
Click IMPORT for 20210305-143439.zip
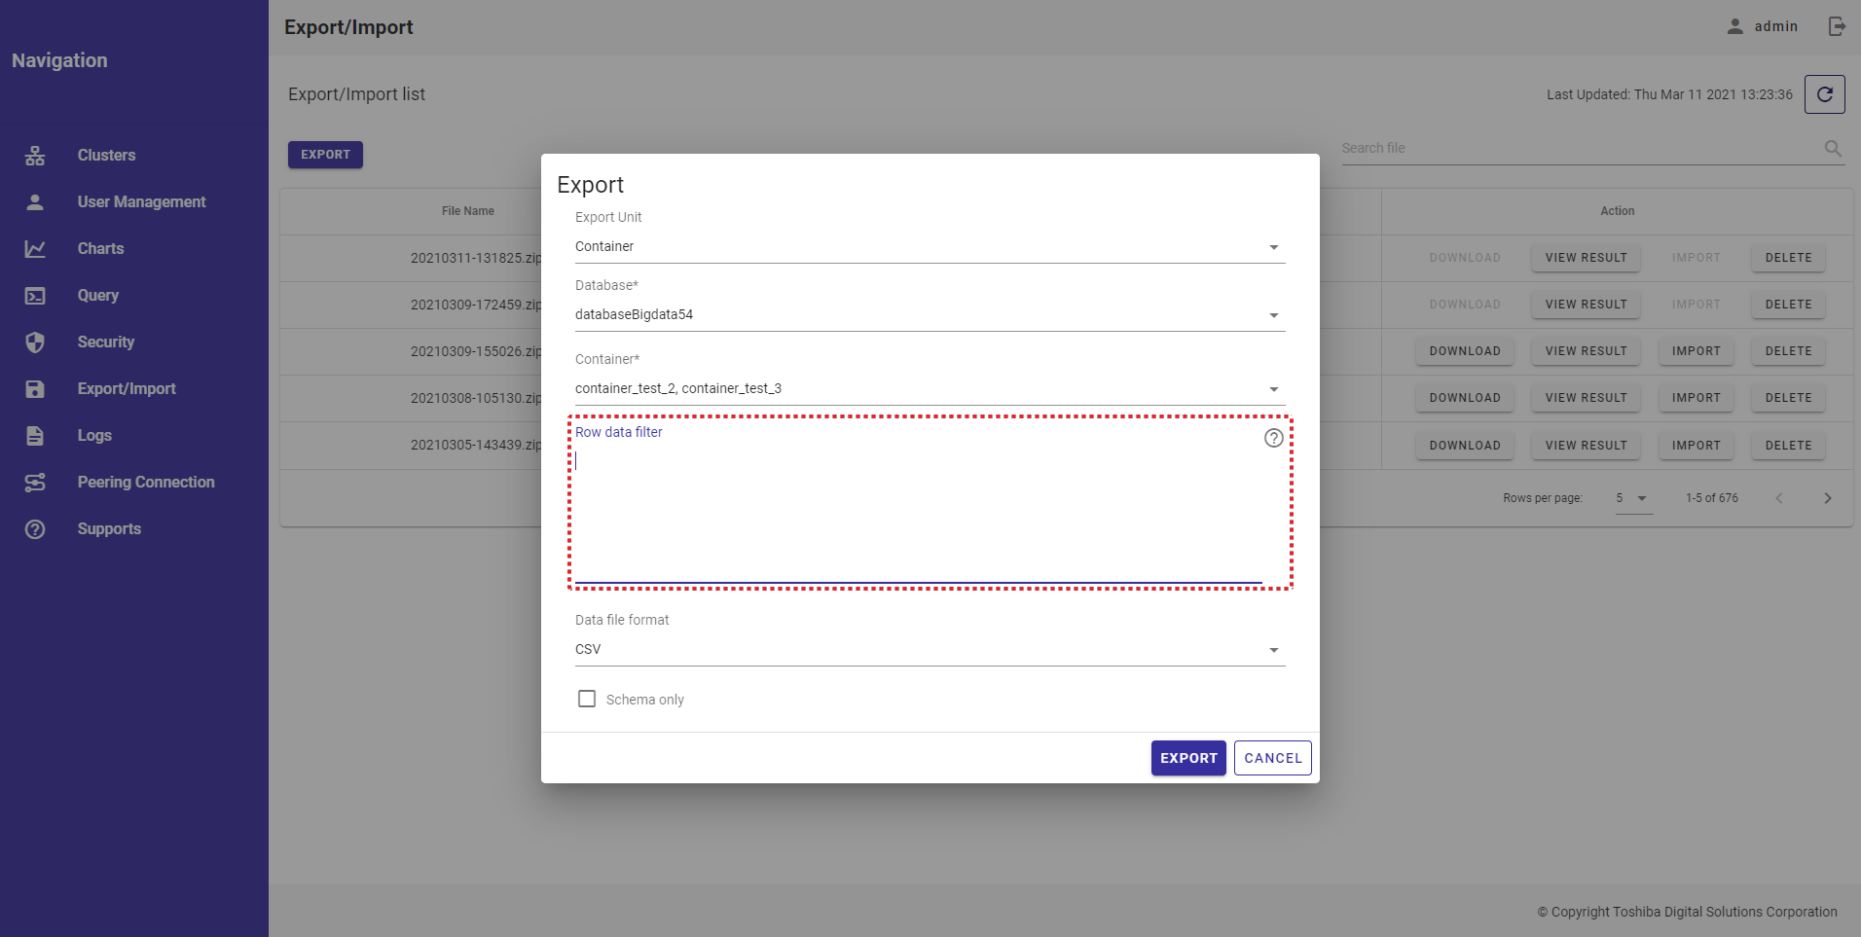click(1697, 446)
